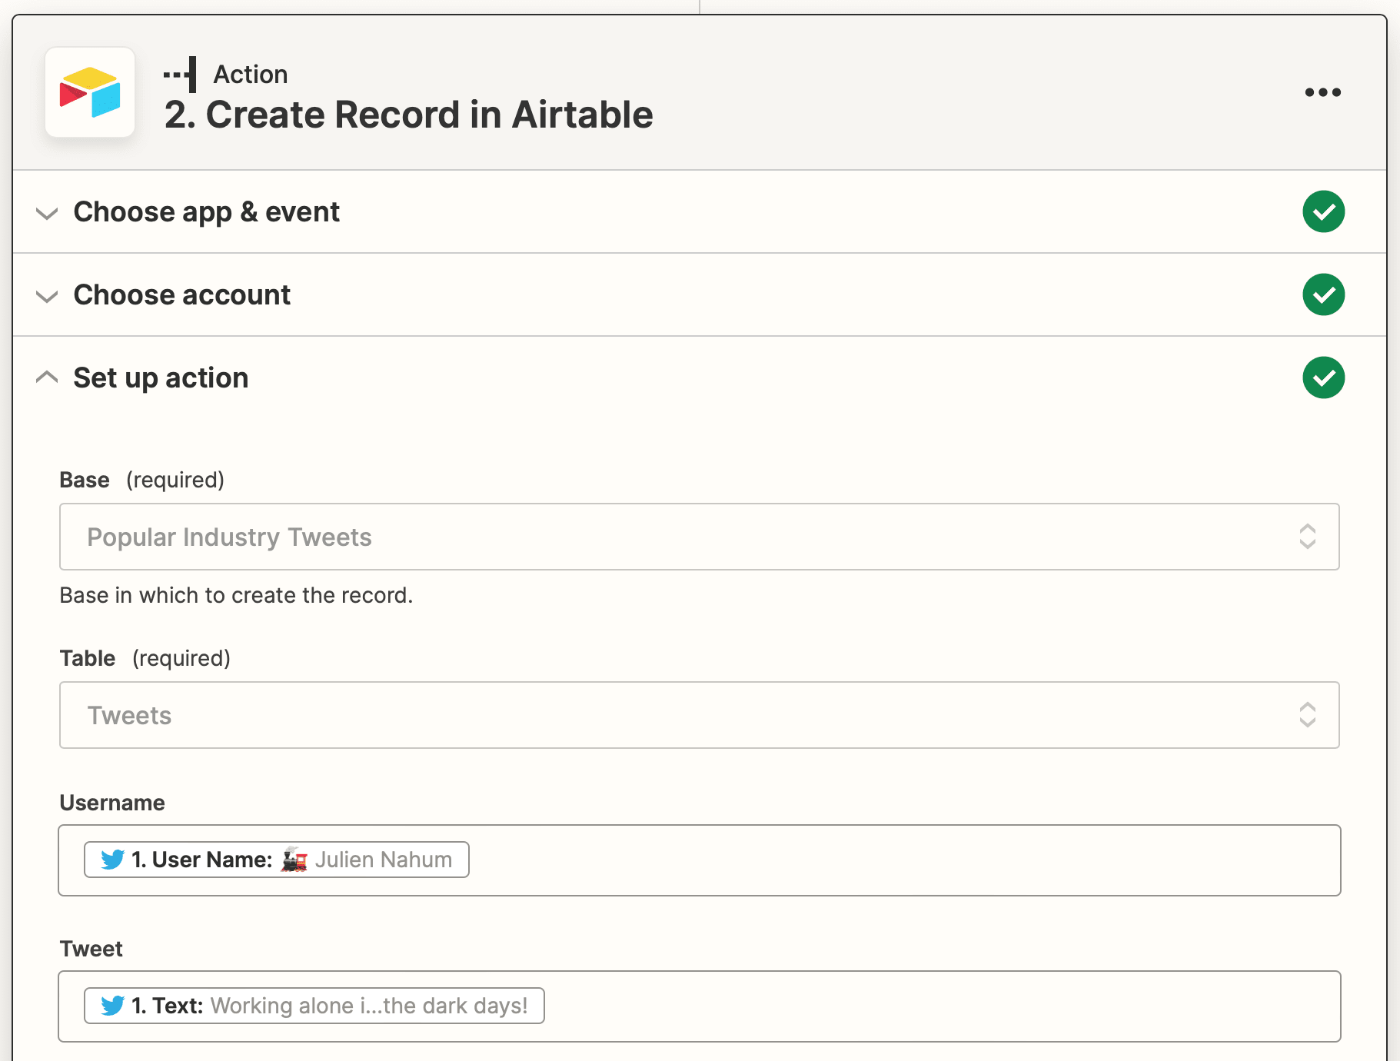Remove the User Name mapped field pill
Screen dimensions: 1400x1061
coord(275,860)
